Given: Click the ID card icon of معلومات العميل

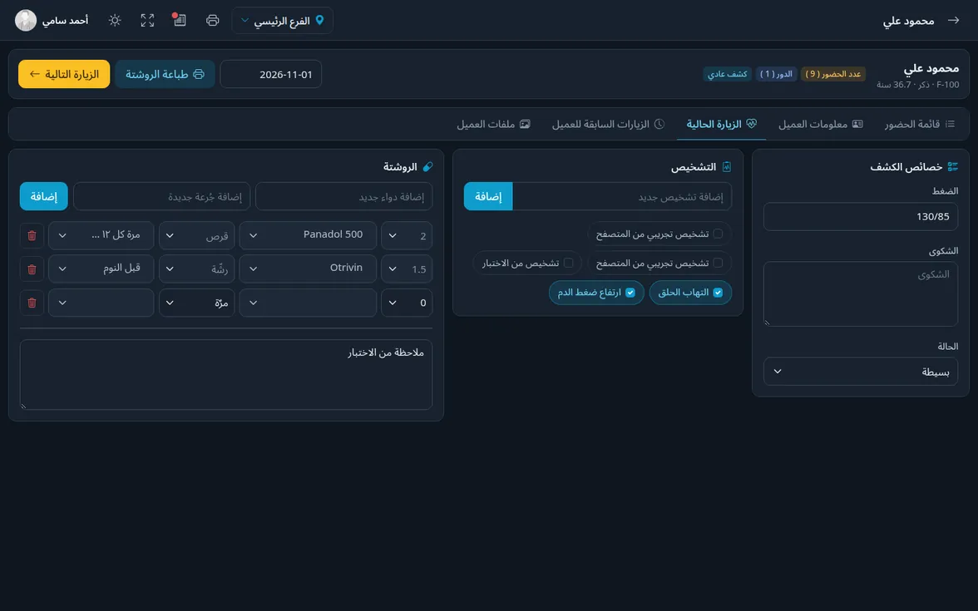Looking at the screenshot, I should point(857,124).
